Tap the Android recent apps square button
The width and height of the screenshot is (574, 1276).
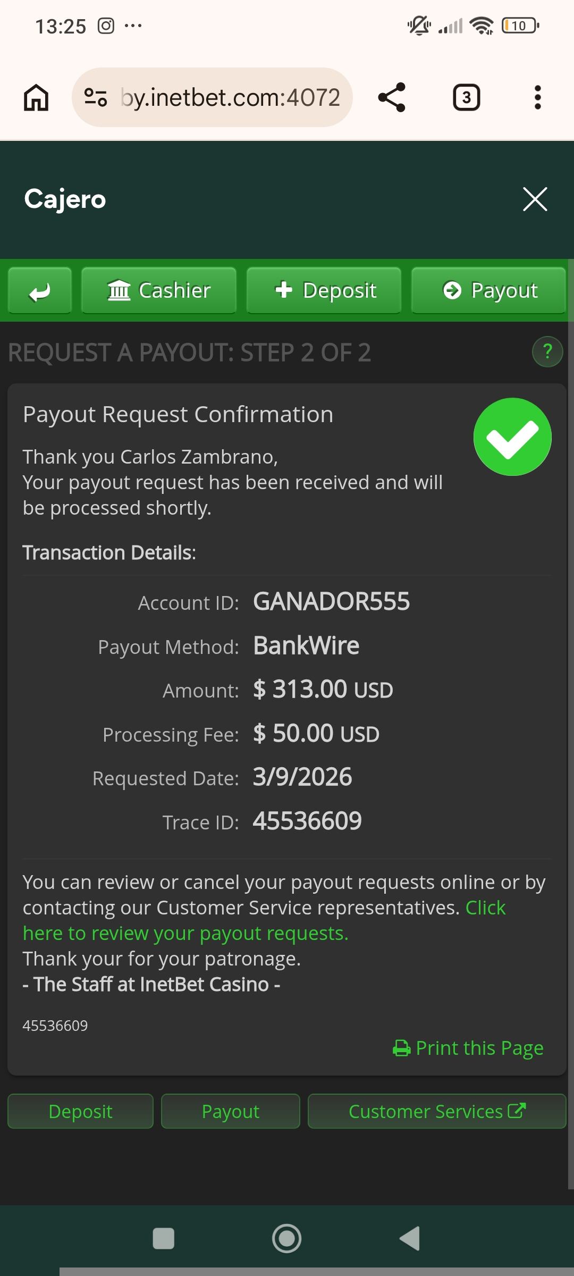point(164,1238)
